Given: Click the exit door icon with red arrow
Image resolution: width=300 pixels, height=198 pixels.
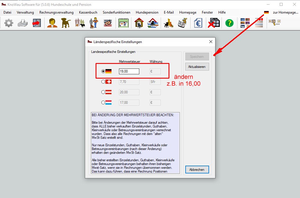Looking at the screenshot, I should point(36,23).
